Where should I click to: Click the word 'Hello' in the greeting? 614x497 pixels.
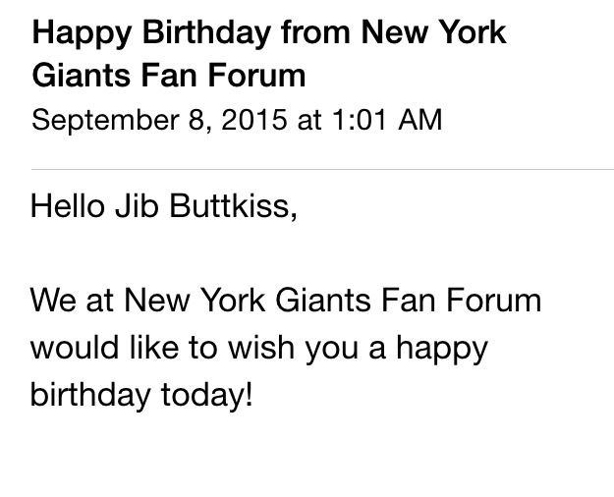point(68,206)
